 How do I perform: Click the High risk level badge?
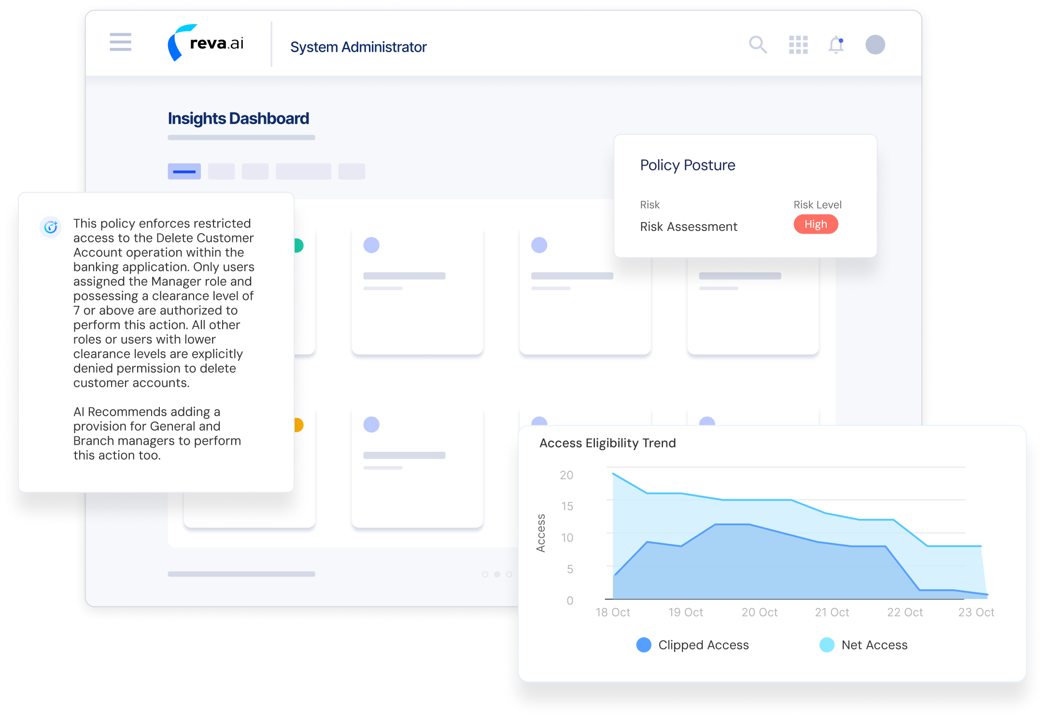pos(816,225)
